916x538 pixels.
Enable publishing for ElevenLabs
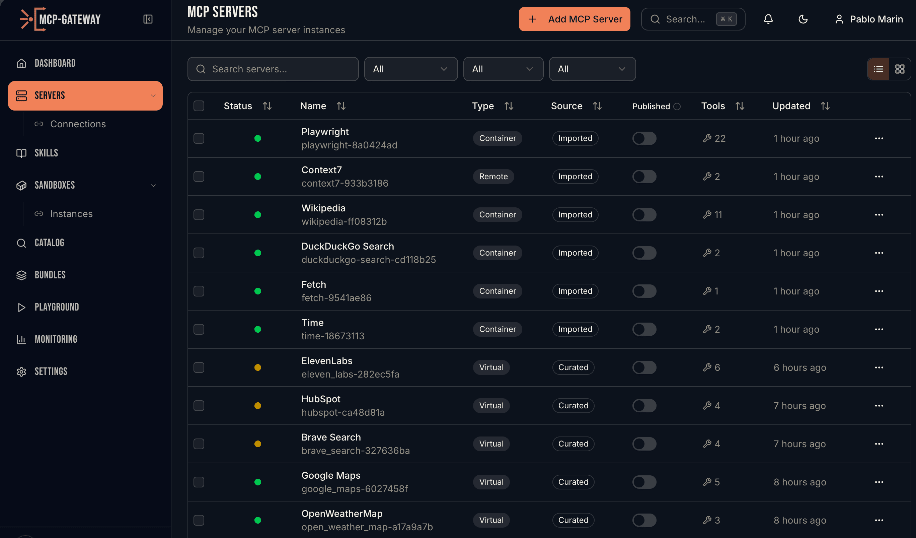pyautogui.click(x=644, y=367)
